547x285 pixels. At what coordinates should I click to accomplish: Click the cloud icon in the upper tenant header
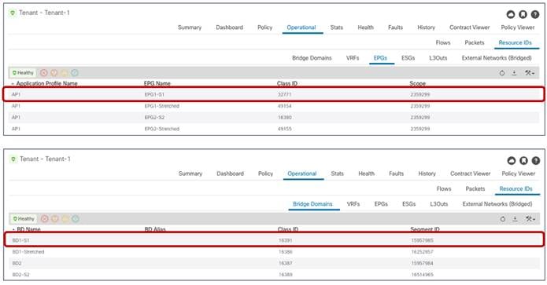pyautogui.click(x=511, y=14)
